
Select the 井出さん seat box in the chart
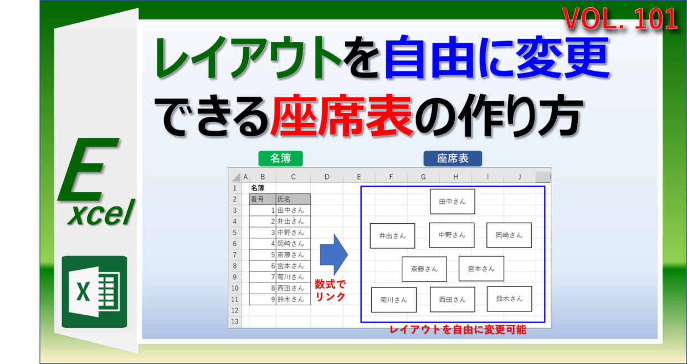click(392, 235)
